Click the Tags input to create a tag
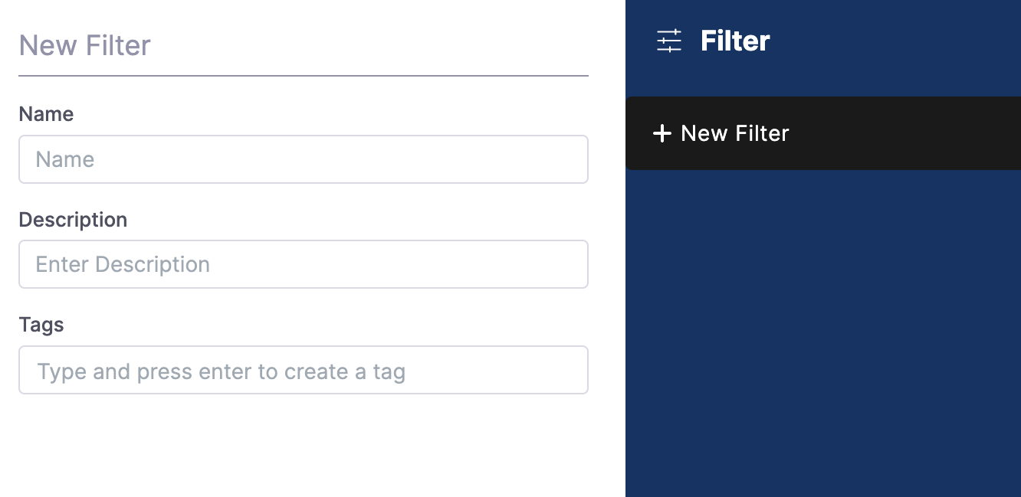Screen dimensions: 1021x497 pos(304,370)
